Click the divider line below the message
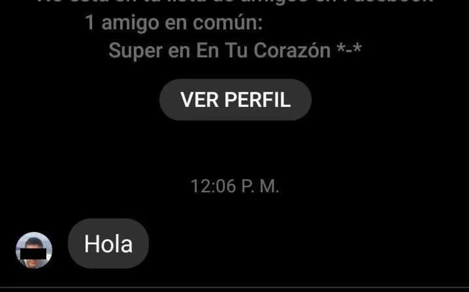Image resolution: width=469 pixels, height=292 pixels. 234,288
